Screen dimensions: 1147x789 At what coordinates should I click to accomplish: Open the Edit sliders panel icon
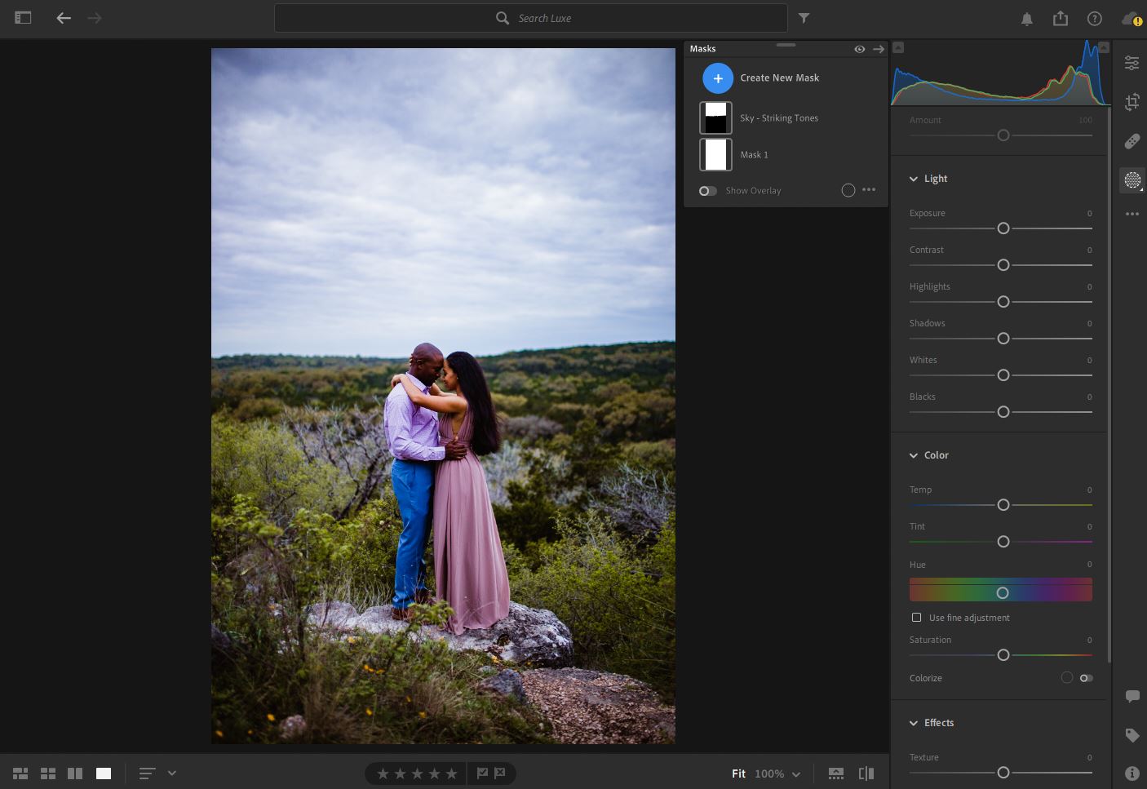pyautogui.click(x=1131, y=63)
